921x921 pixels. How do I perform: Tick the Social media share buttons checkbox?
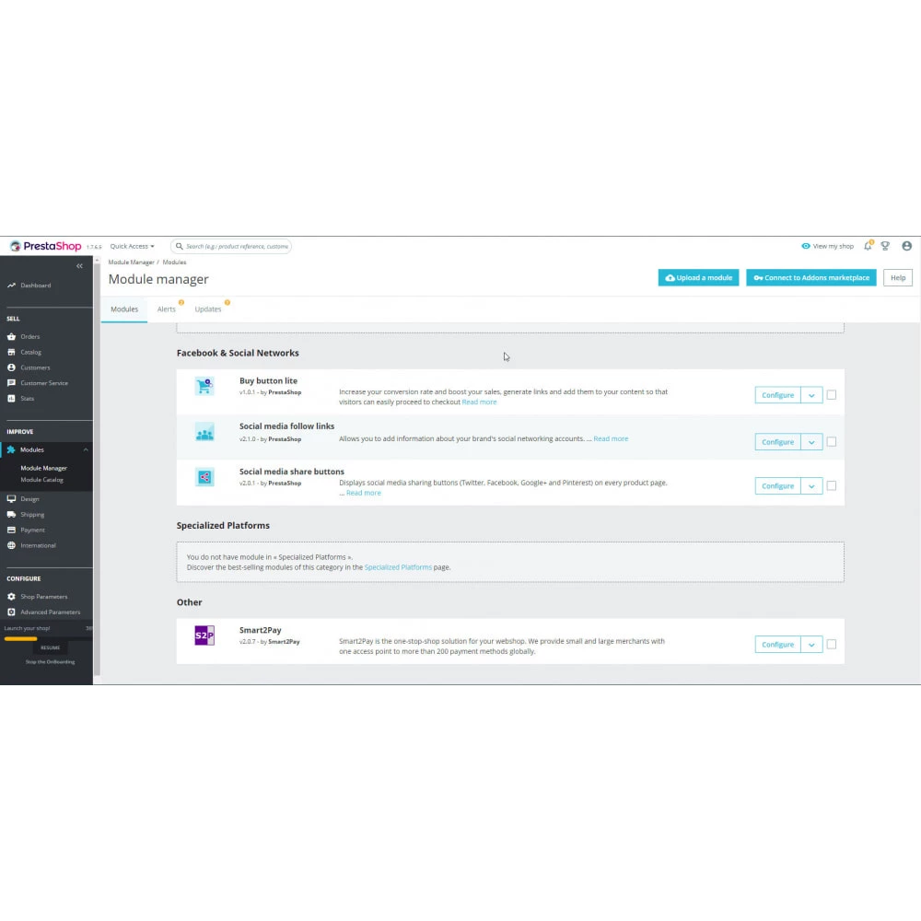[831, 485]
